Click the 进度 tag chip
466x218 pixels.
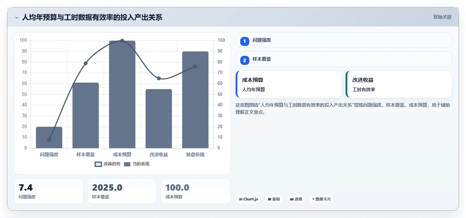point(296,199)
